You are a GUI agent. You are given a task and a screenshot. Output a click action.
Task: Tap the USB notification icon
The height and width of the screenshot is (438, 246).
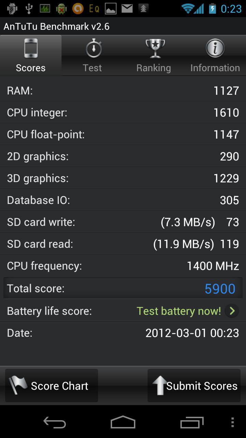(x=29, y=8)
